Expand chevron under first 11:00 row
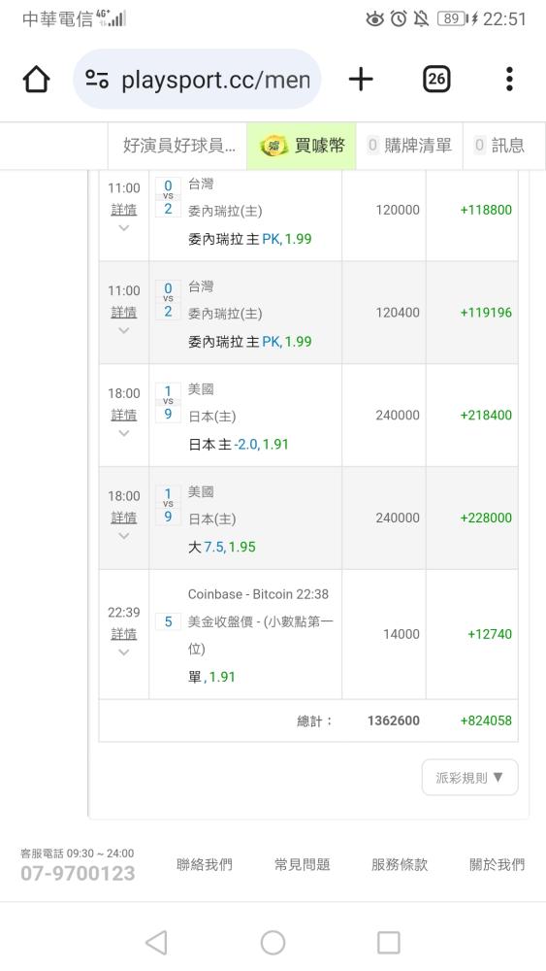This screenshot has width=546, height=971. [x=124, y=228]
